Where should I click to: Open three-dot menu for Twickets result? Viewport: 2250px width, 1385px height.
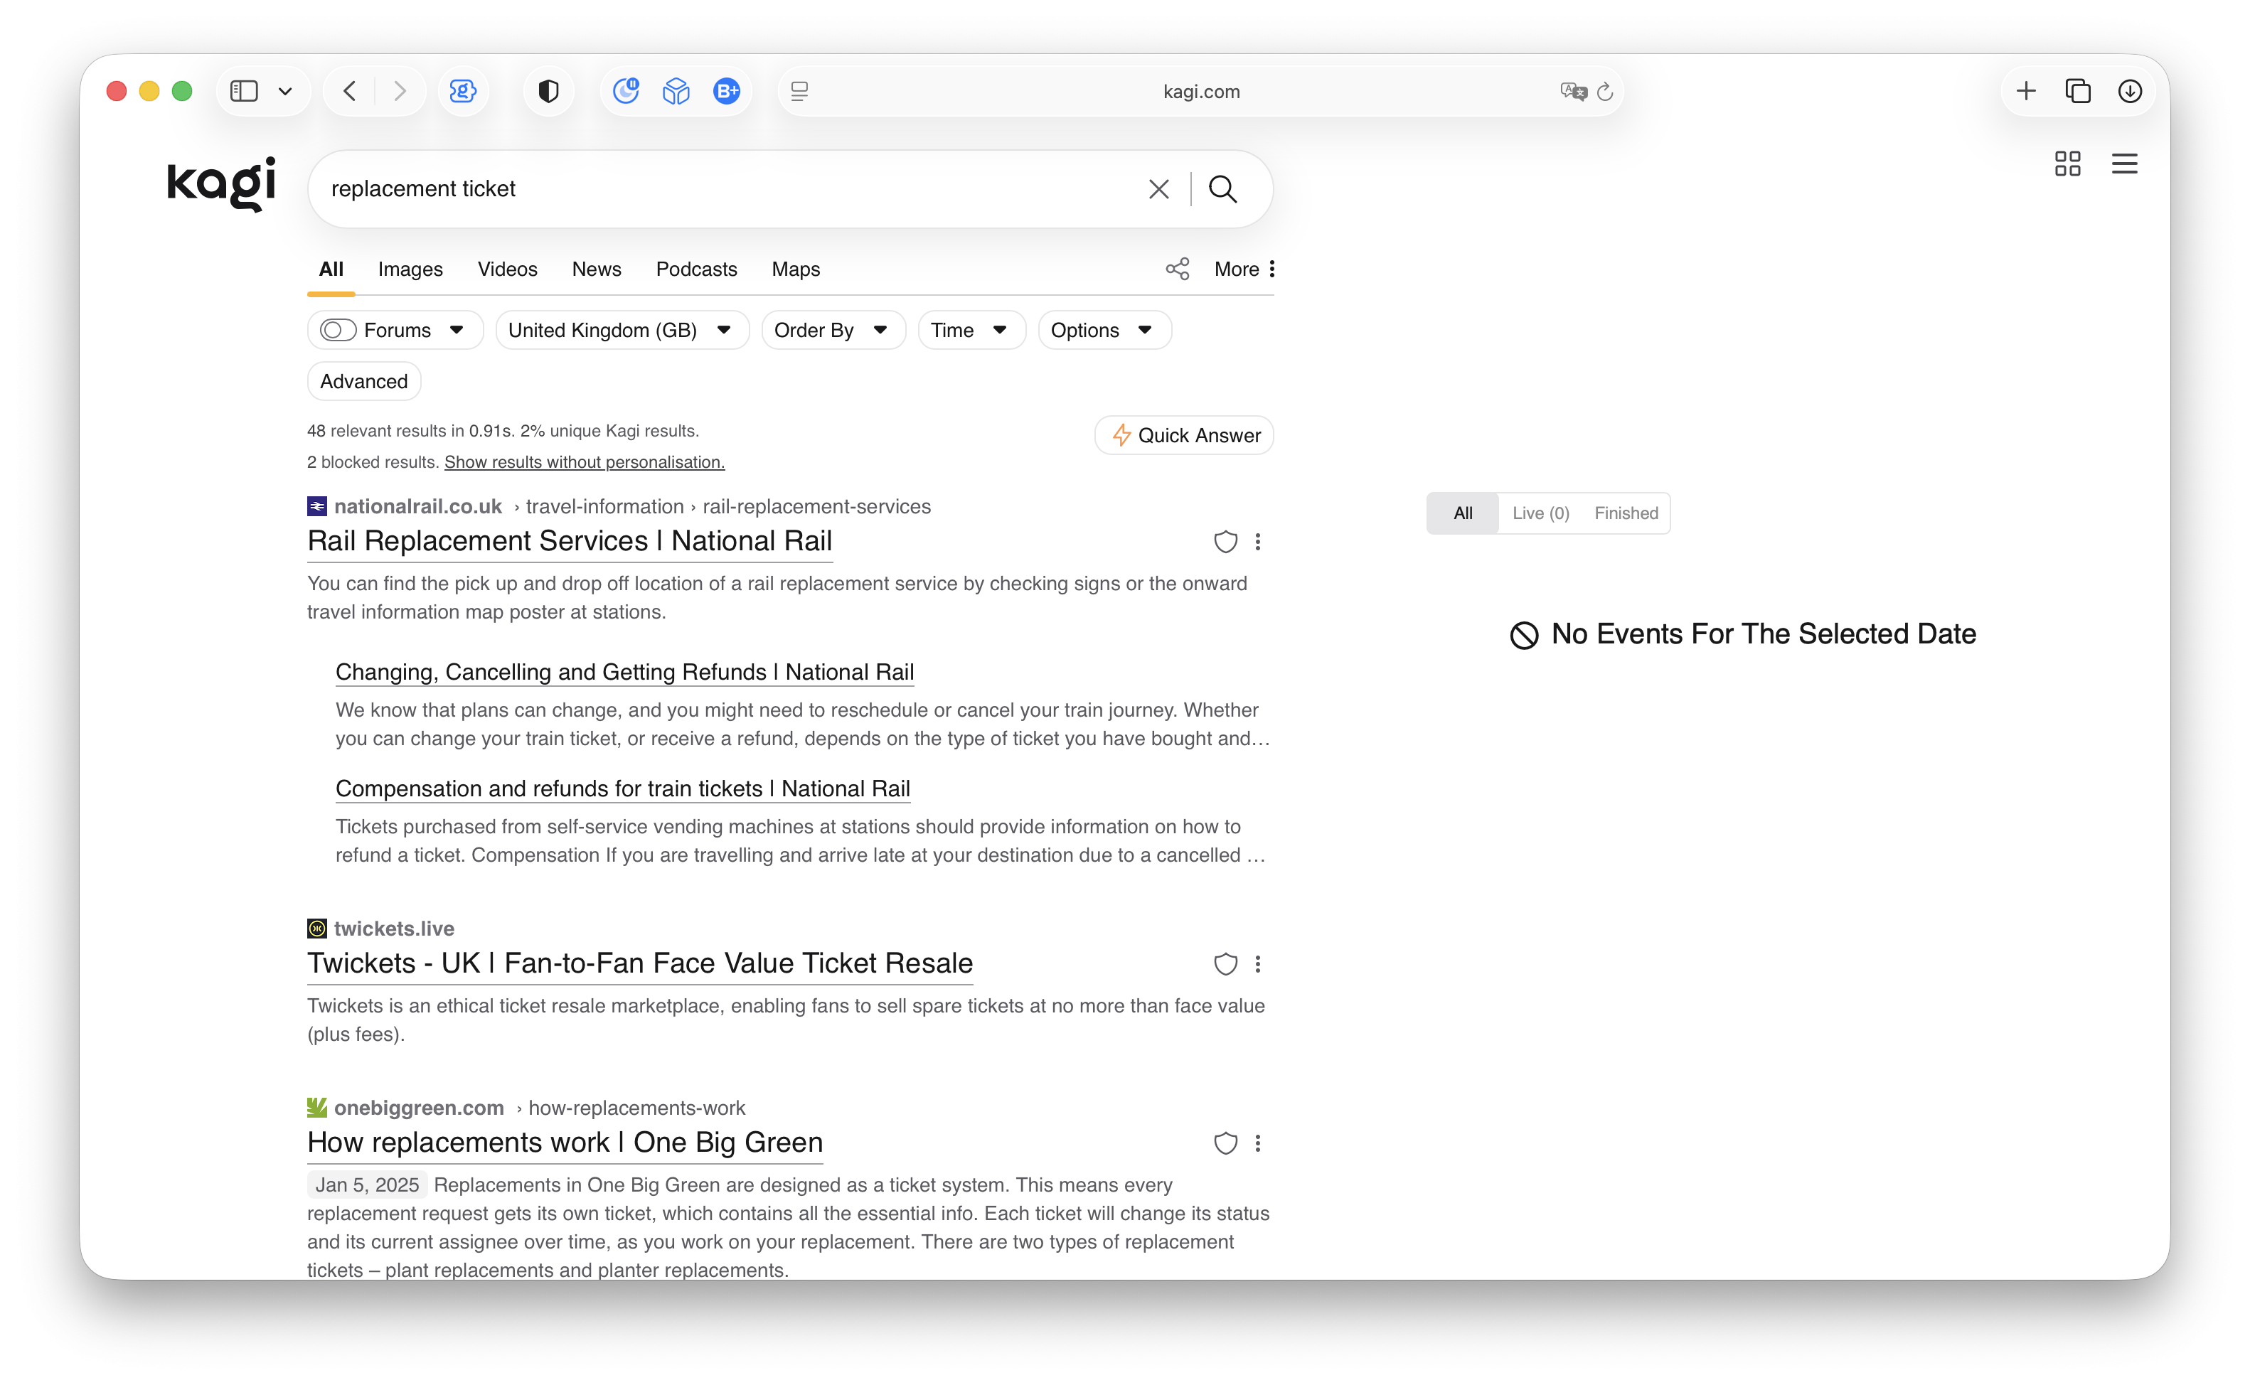coord(1257,963)
